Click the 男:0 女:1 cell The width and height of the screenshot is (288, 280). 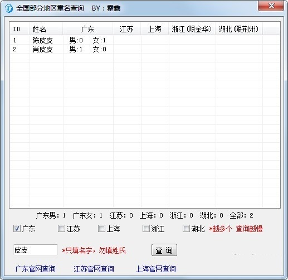point(87,40)
